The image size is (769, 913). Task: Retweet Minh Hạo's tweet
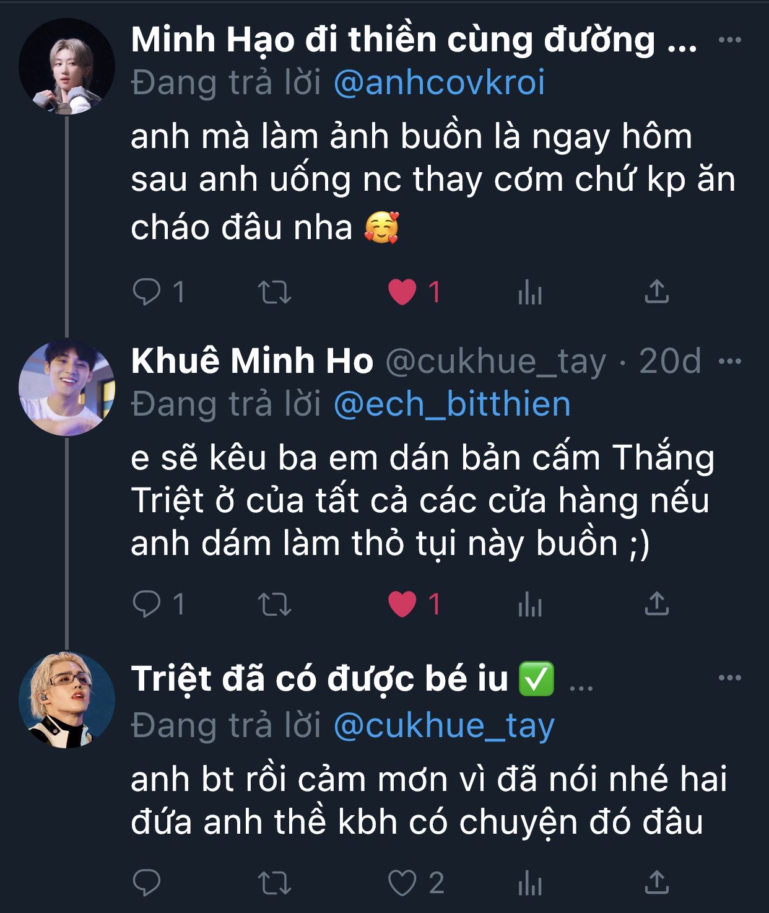coord(274,292)
